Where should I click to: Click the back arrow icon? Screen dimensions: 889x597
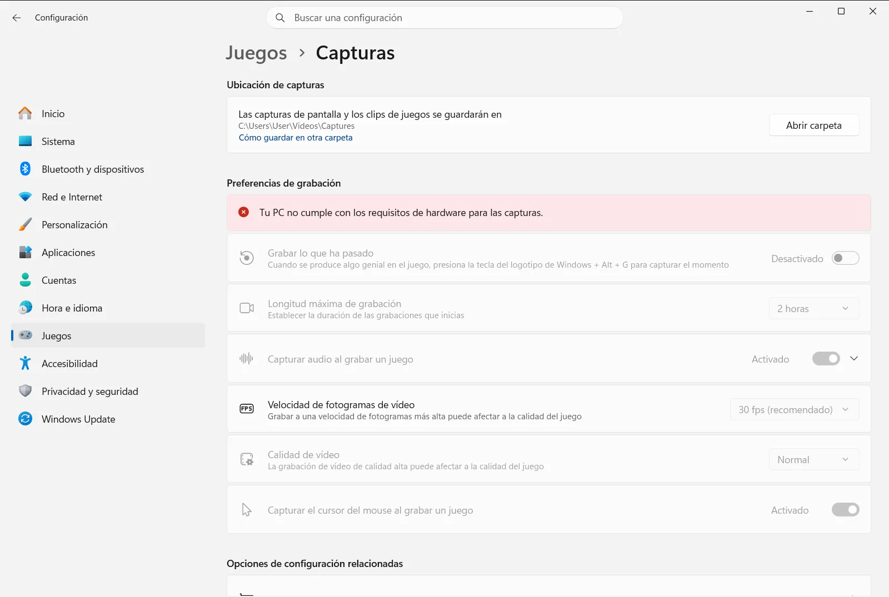pos(17,18)
